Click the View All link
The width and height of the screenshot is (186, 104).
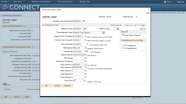pyautogui.click(x=118, y=25)
